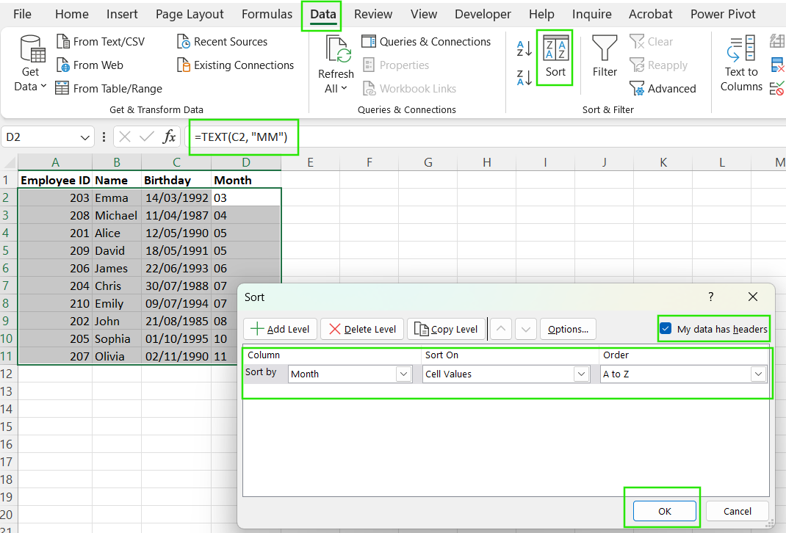Image resolution: width=786 pixels, height=533 pixels.
Task: Move sort level up arrow
Action: 501,329
